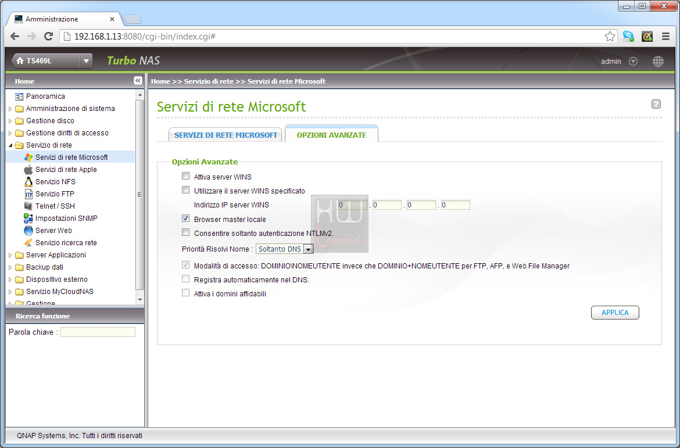This screenshot has height=448, width=680.
Task: Click second WINS IP address octet field
Action: pyautogui.click(x=387, y=205)
